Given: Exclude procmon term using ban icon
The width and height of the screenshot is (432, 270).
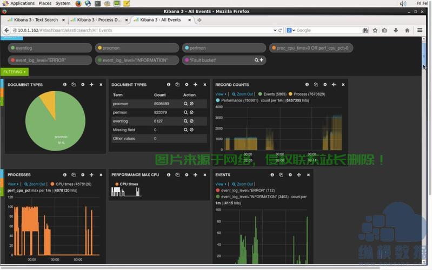Looking at the screenshot, I should click(191, 104).
